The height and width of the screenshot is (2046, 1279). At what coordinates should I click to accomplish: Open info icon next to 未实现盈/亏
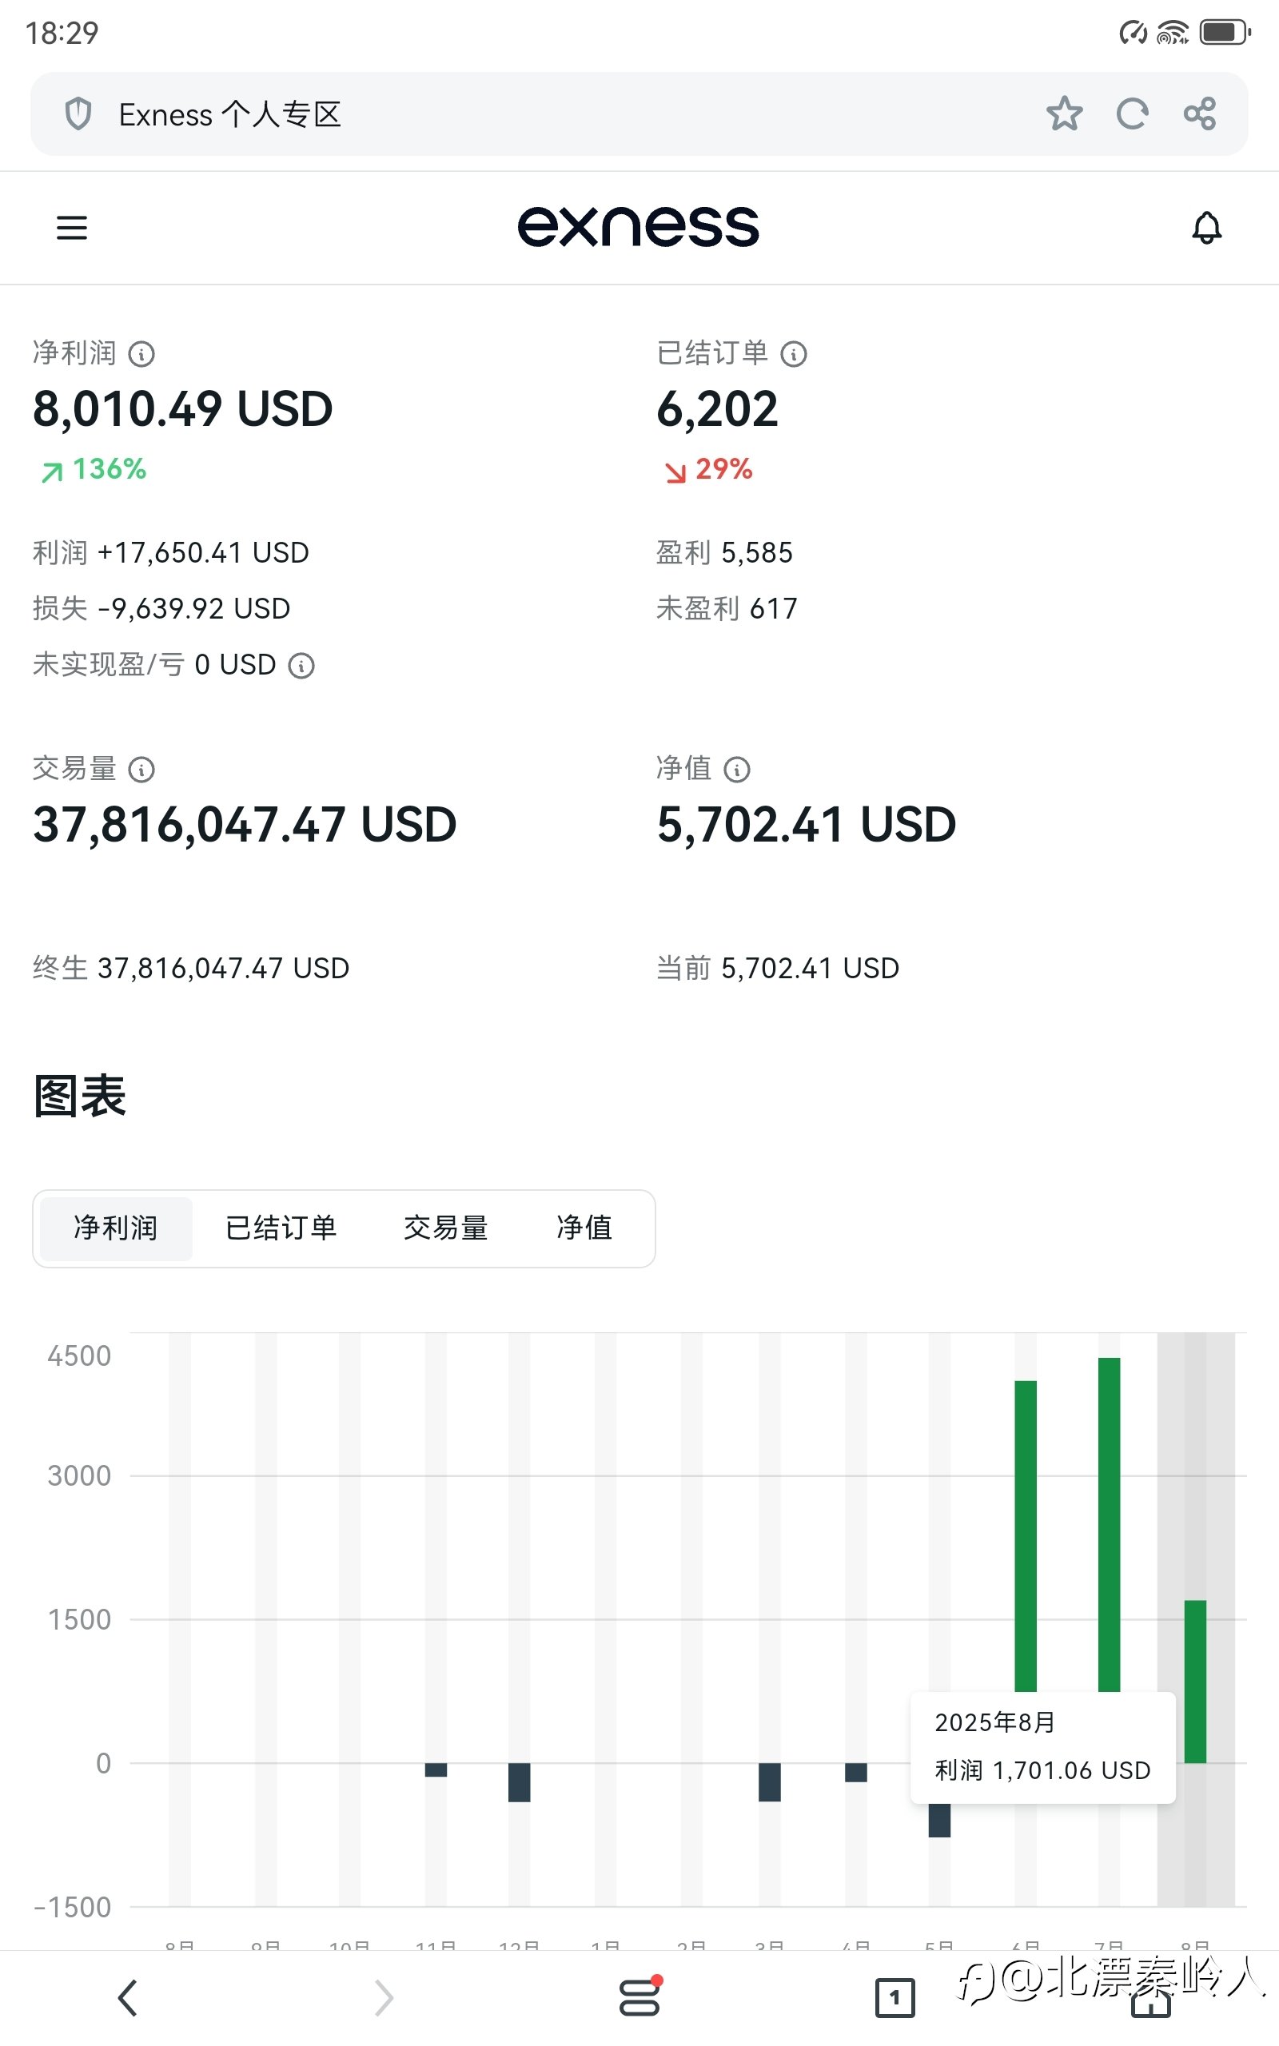click(x=301, y=667)
